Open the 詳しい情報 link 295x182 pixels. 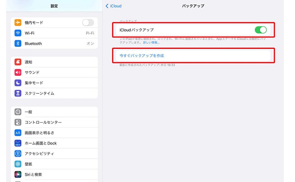(151, 43)
